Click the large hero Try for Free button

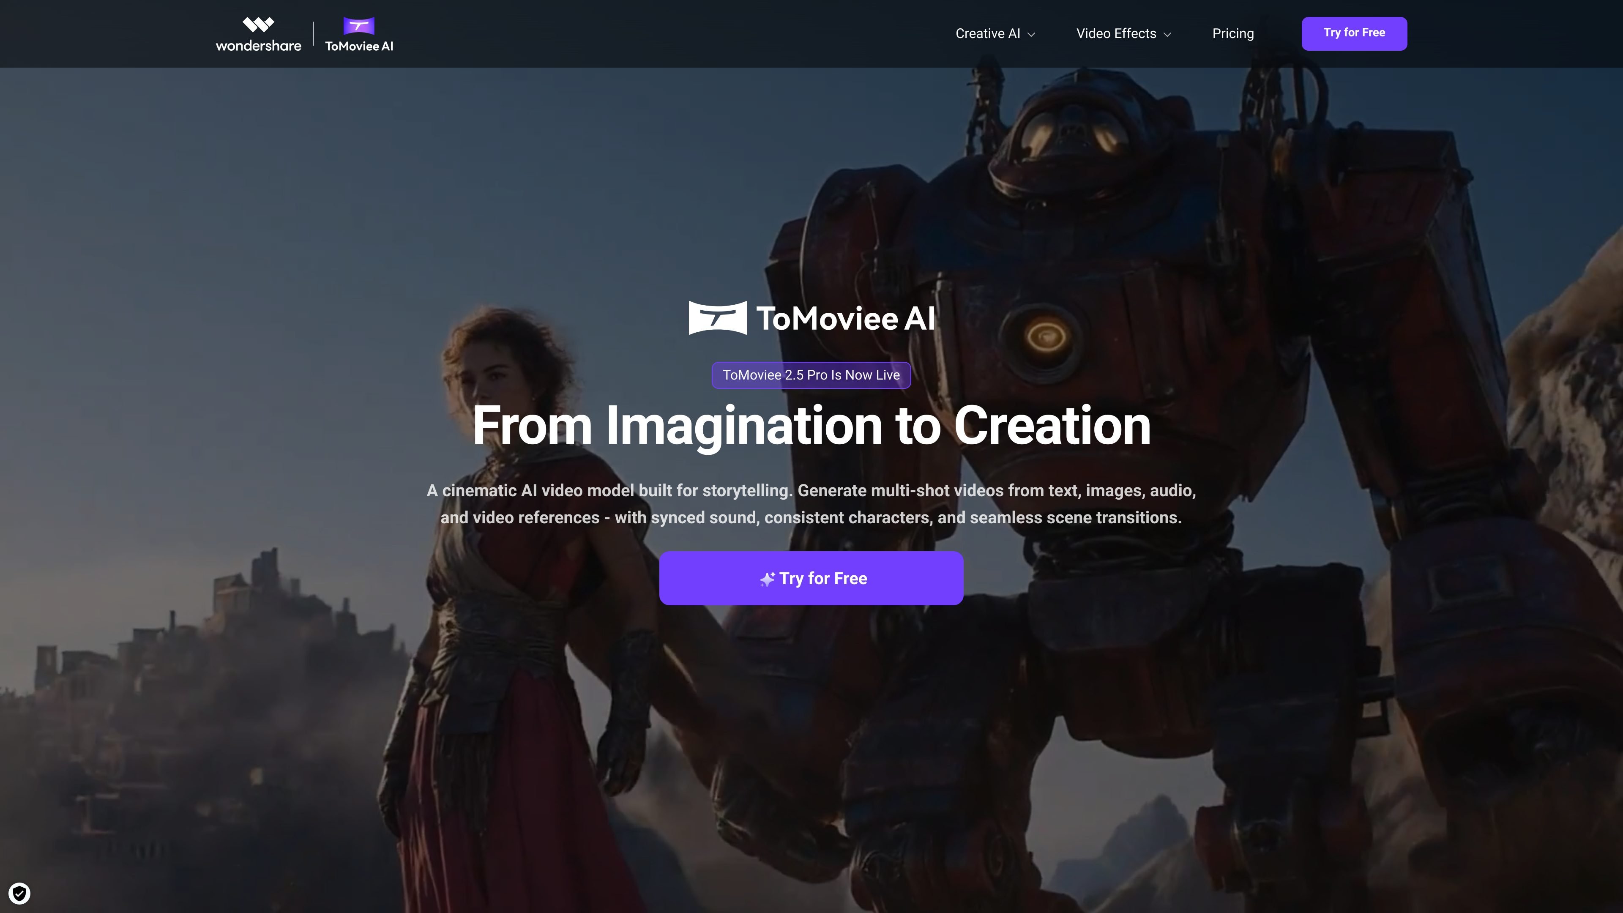coord(811,578)
